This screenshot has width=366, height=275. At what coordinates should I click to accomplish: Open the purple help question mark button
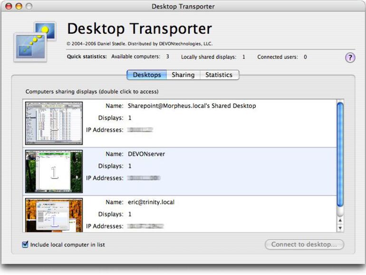coord(350,58)
